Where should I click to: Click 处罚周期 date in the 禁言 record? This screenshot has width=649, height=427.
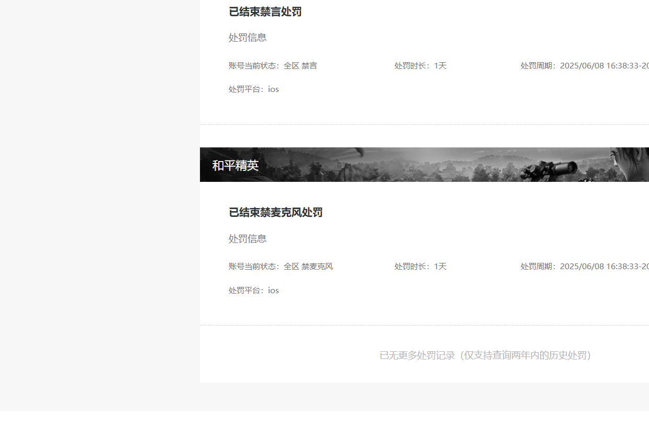tap(585, 66)
